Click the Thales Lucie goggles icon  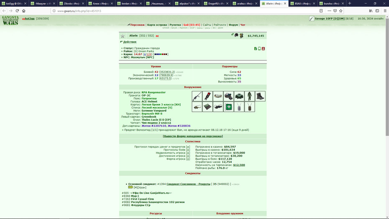[x=218, y=107]
